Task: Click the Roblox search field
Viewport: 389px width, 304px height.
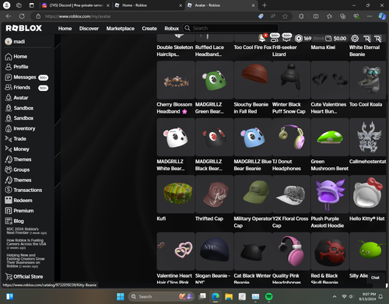Action: pos(231,28)
